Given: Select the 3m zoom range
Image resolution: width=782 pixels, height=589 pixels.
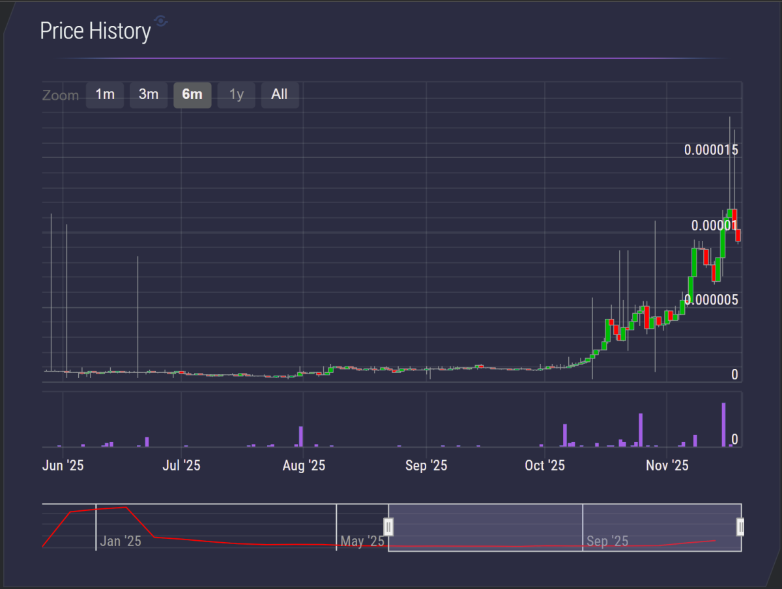Looking at the screenshot, I should (149, 94).
